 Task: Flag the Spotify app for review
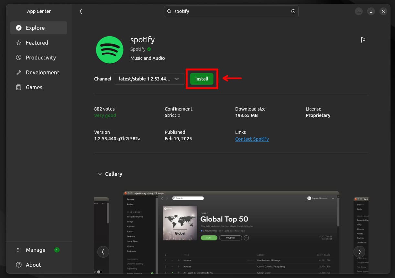[x=363, y=39]
